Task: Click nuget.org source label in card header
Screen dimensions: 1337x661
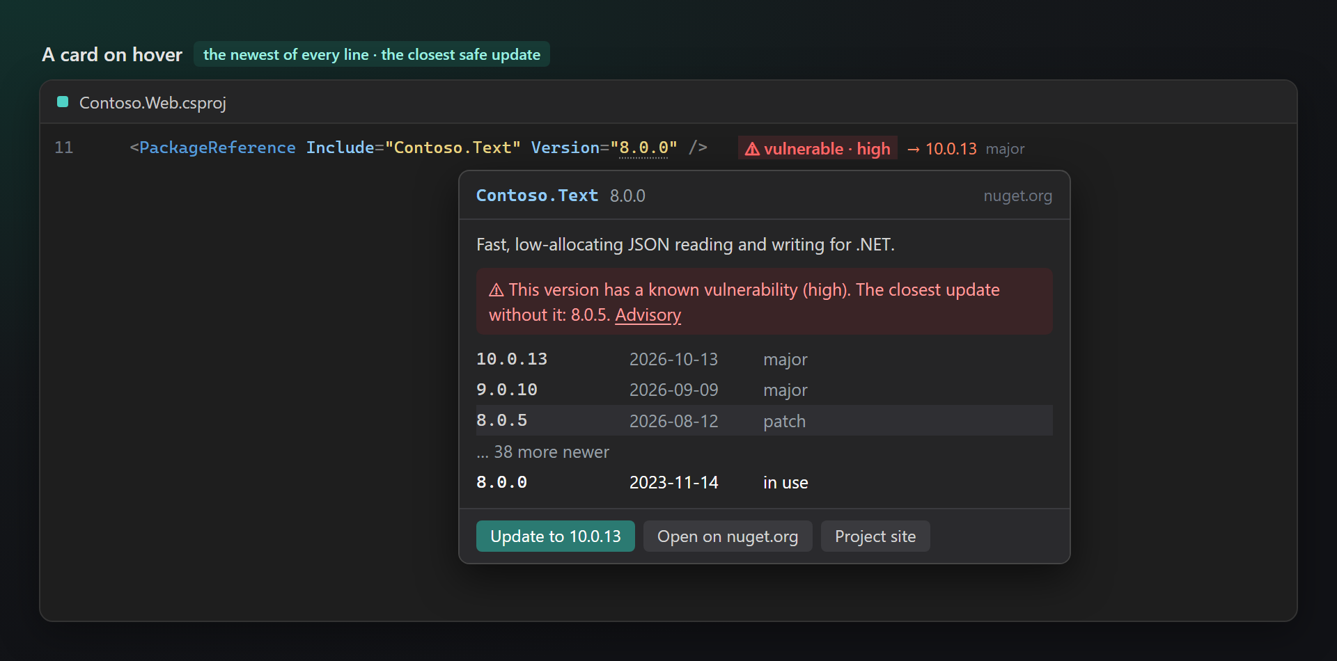Action: pyautogui.click(x=1017, y=196)
